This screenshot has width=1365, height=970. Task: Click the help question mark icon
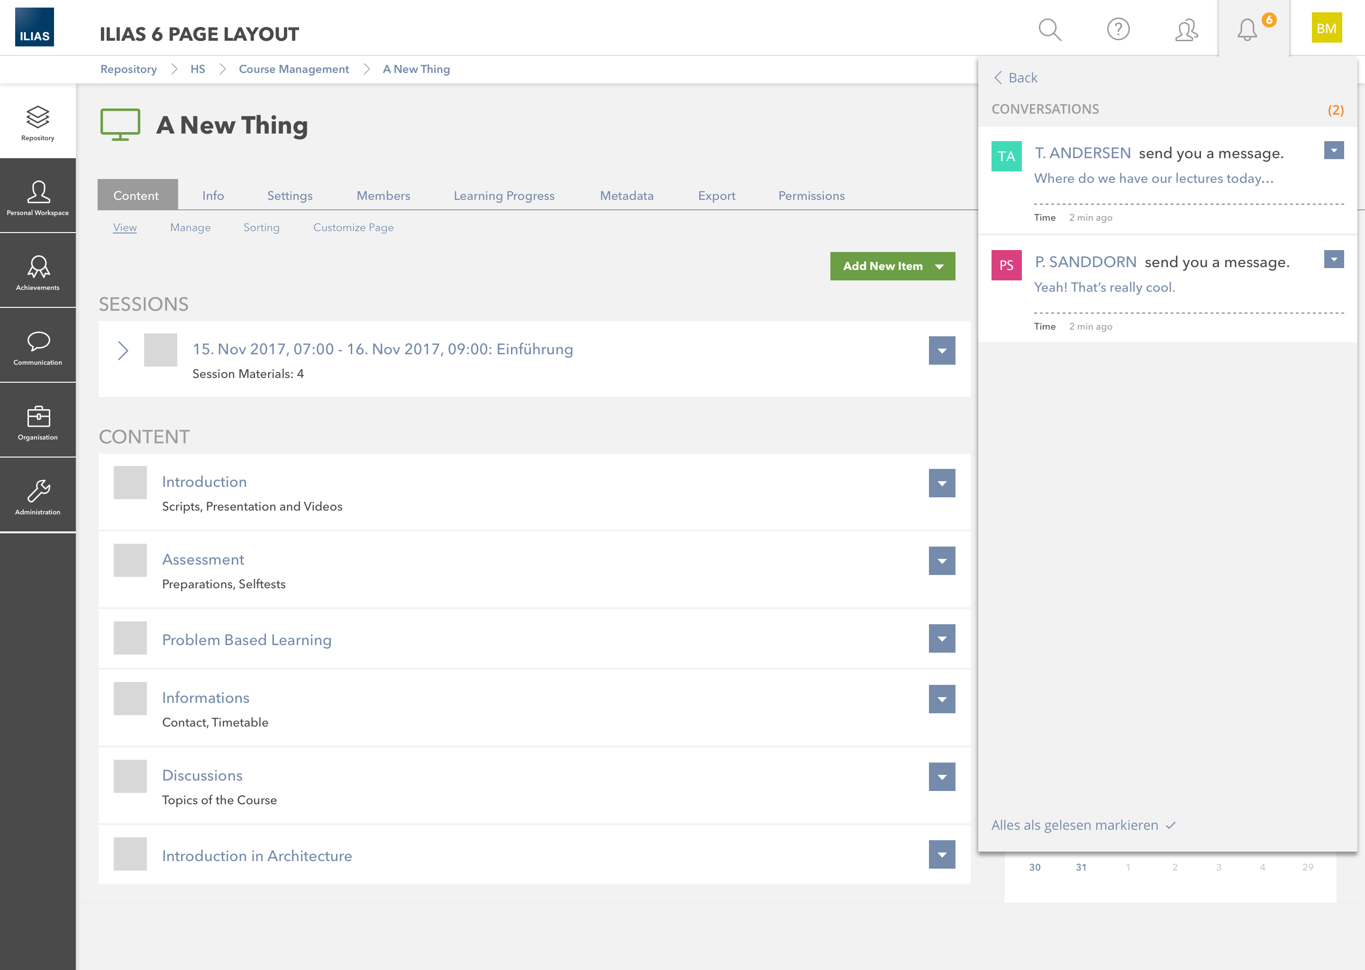(1118, 29)
